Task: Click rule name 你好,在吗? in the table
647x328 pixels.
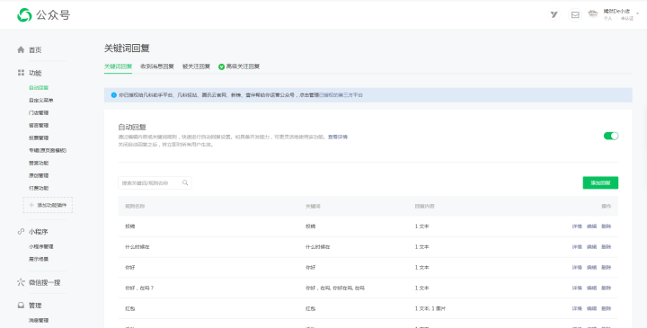Action: click(x=139, y=288)
